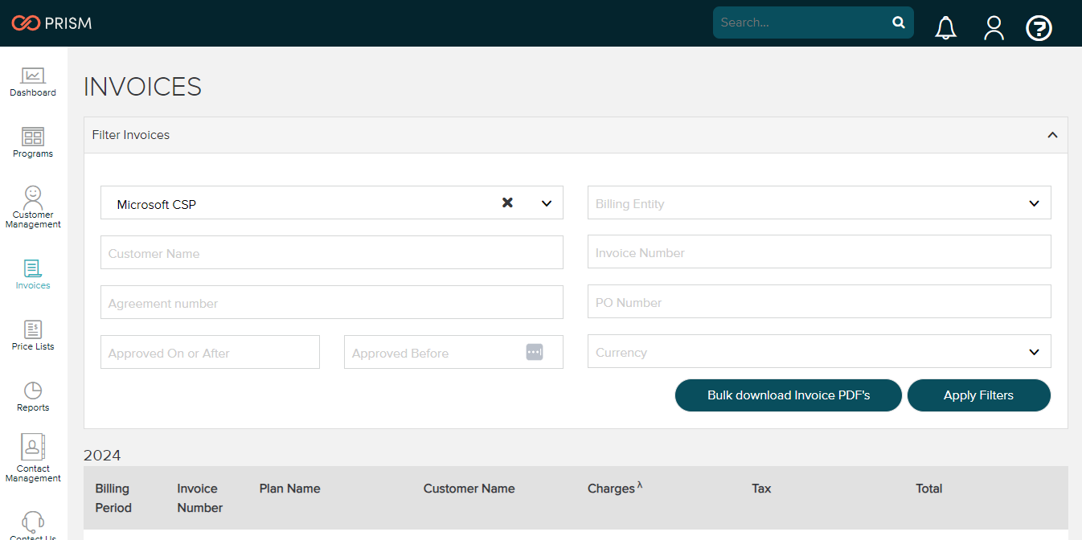Viewport: 1082px width, 540px height.
Task: Open the Billing Entity dropdown
Action: click(x=1034, y=202)
